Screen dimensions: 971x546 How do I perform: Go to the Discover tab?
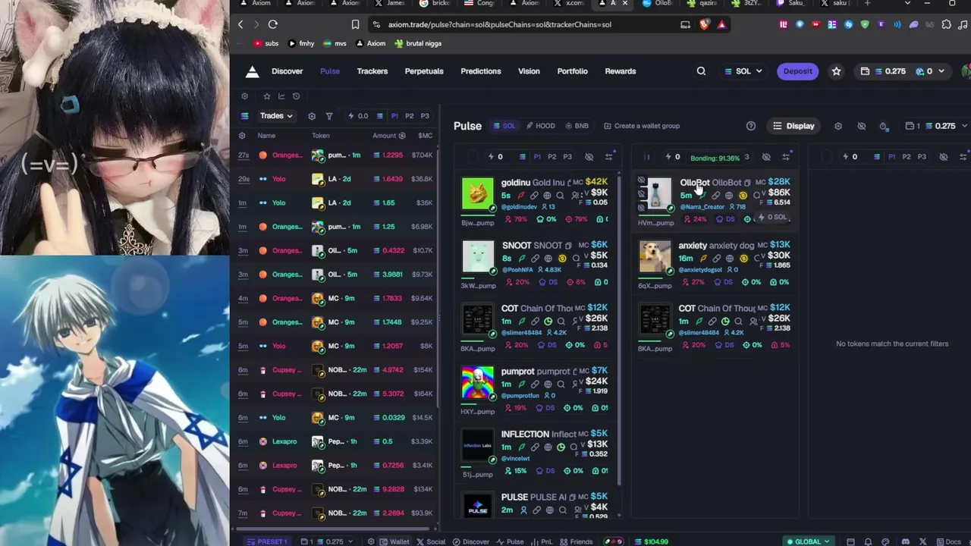(x=288, y=71)
